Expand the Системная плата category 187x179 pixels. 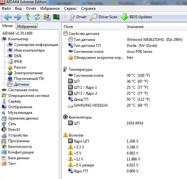pyautogui.click(x=23, y=90)
